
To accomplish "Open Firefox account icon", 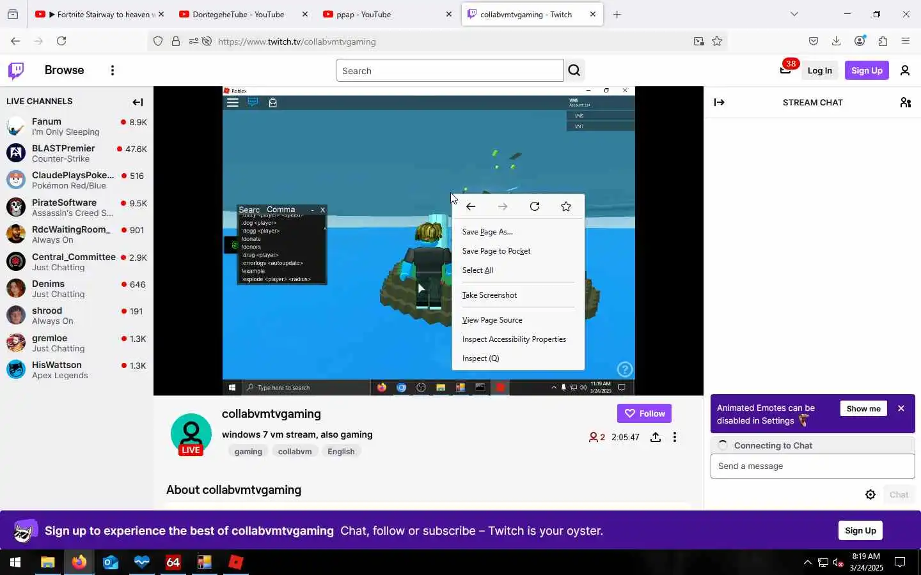I will pyautogui.click(x=860, y=41).
